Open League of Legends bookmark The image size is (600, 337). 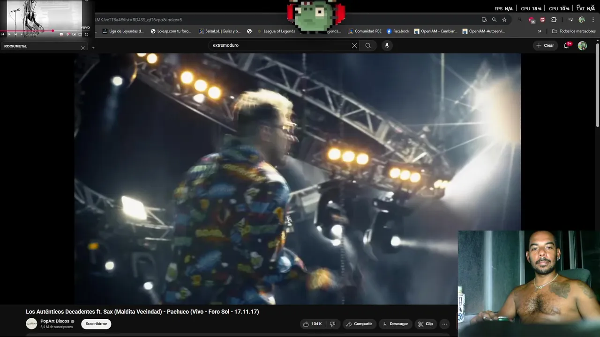(276, 31)
